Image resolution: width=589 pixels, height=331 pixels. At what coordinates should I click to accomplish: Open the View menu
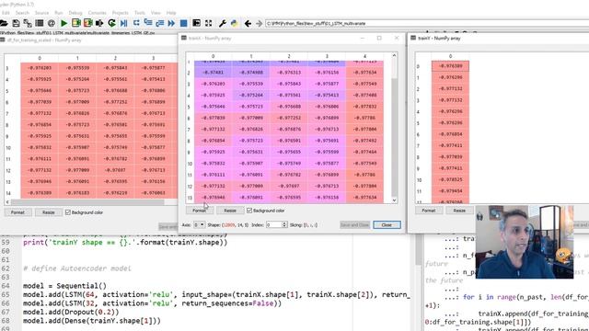[x=156, y=13]
